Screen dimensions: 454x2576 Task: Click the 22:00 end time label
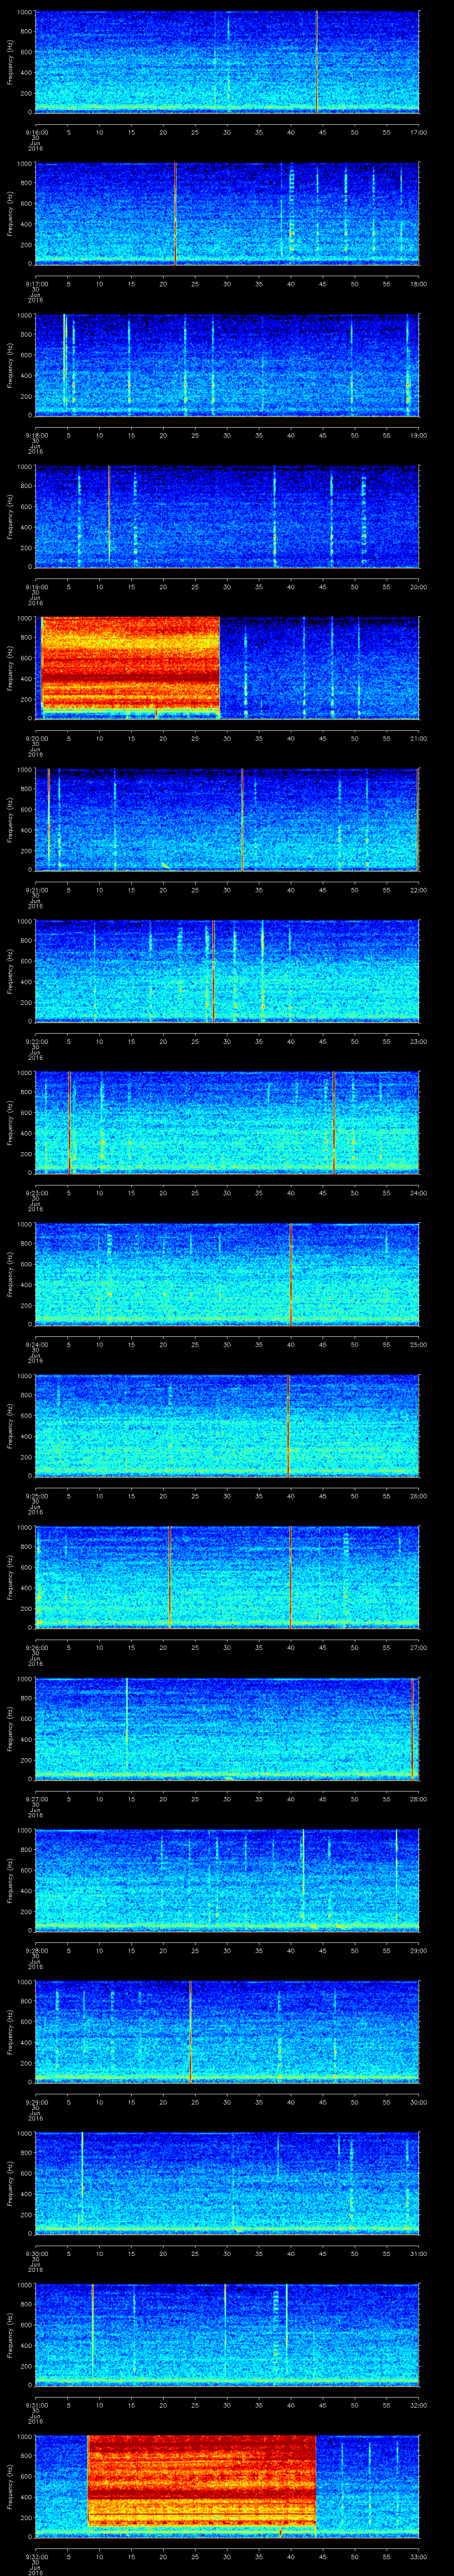click(418, 890)
